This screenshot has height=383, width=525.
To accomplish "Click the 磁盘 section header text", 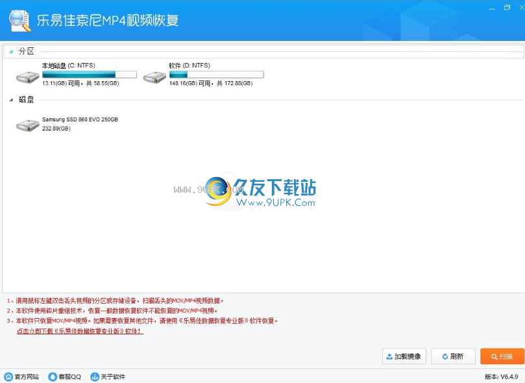I will 27,99.
